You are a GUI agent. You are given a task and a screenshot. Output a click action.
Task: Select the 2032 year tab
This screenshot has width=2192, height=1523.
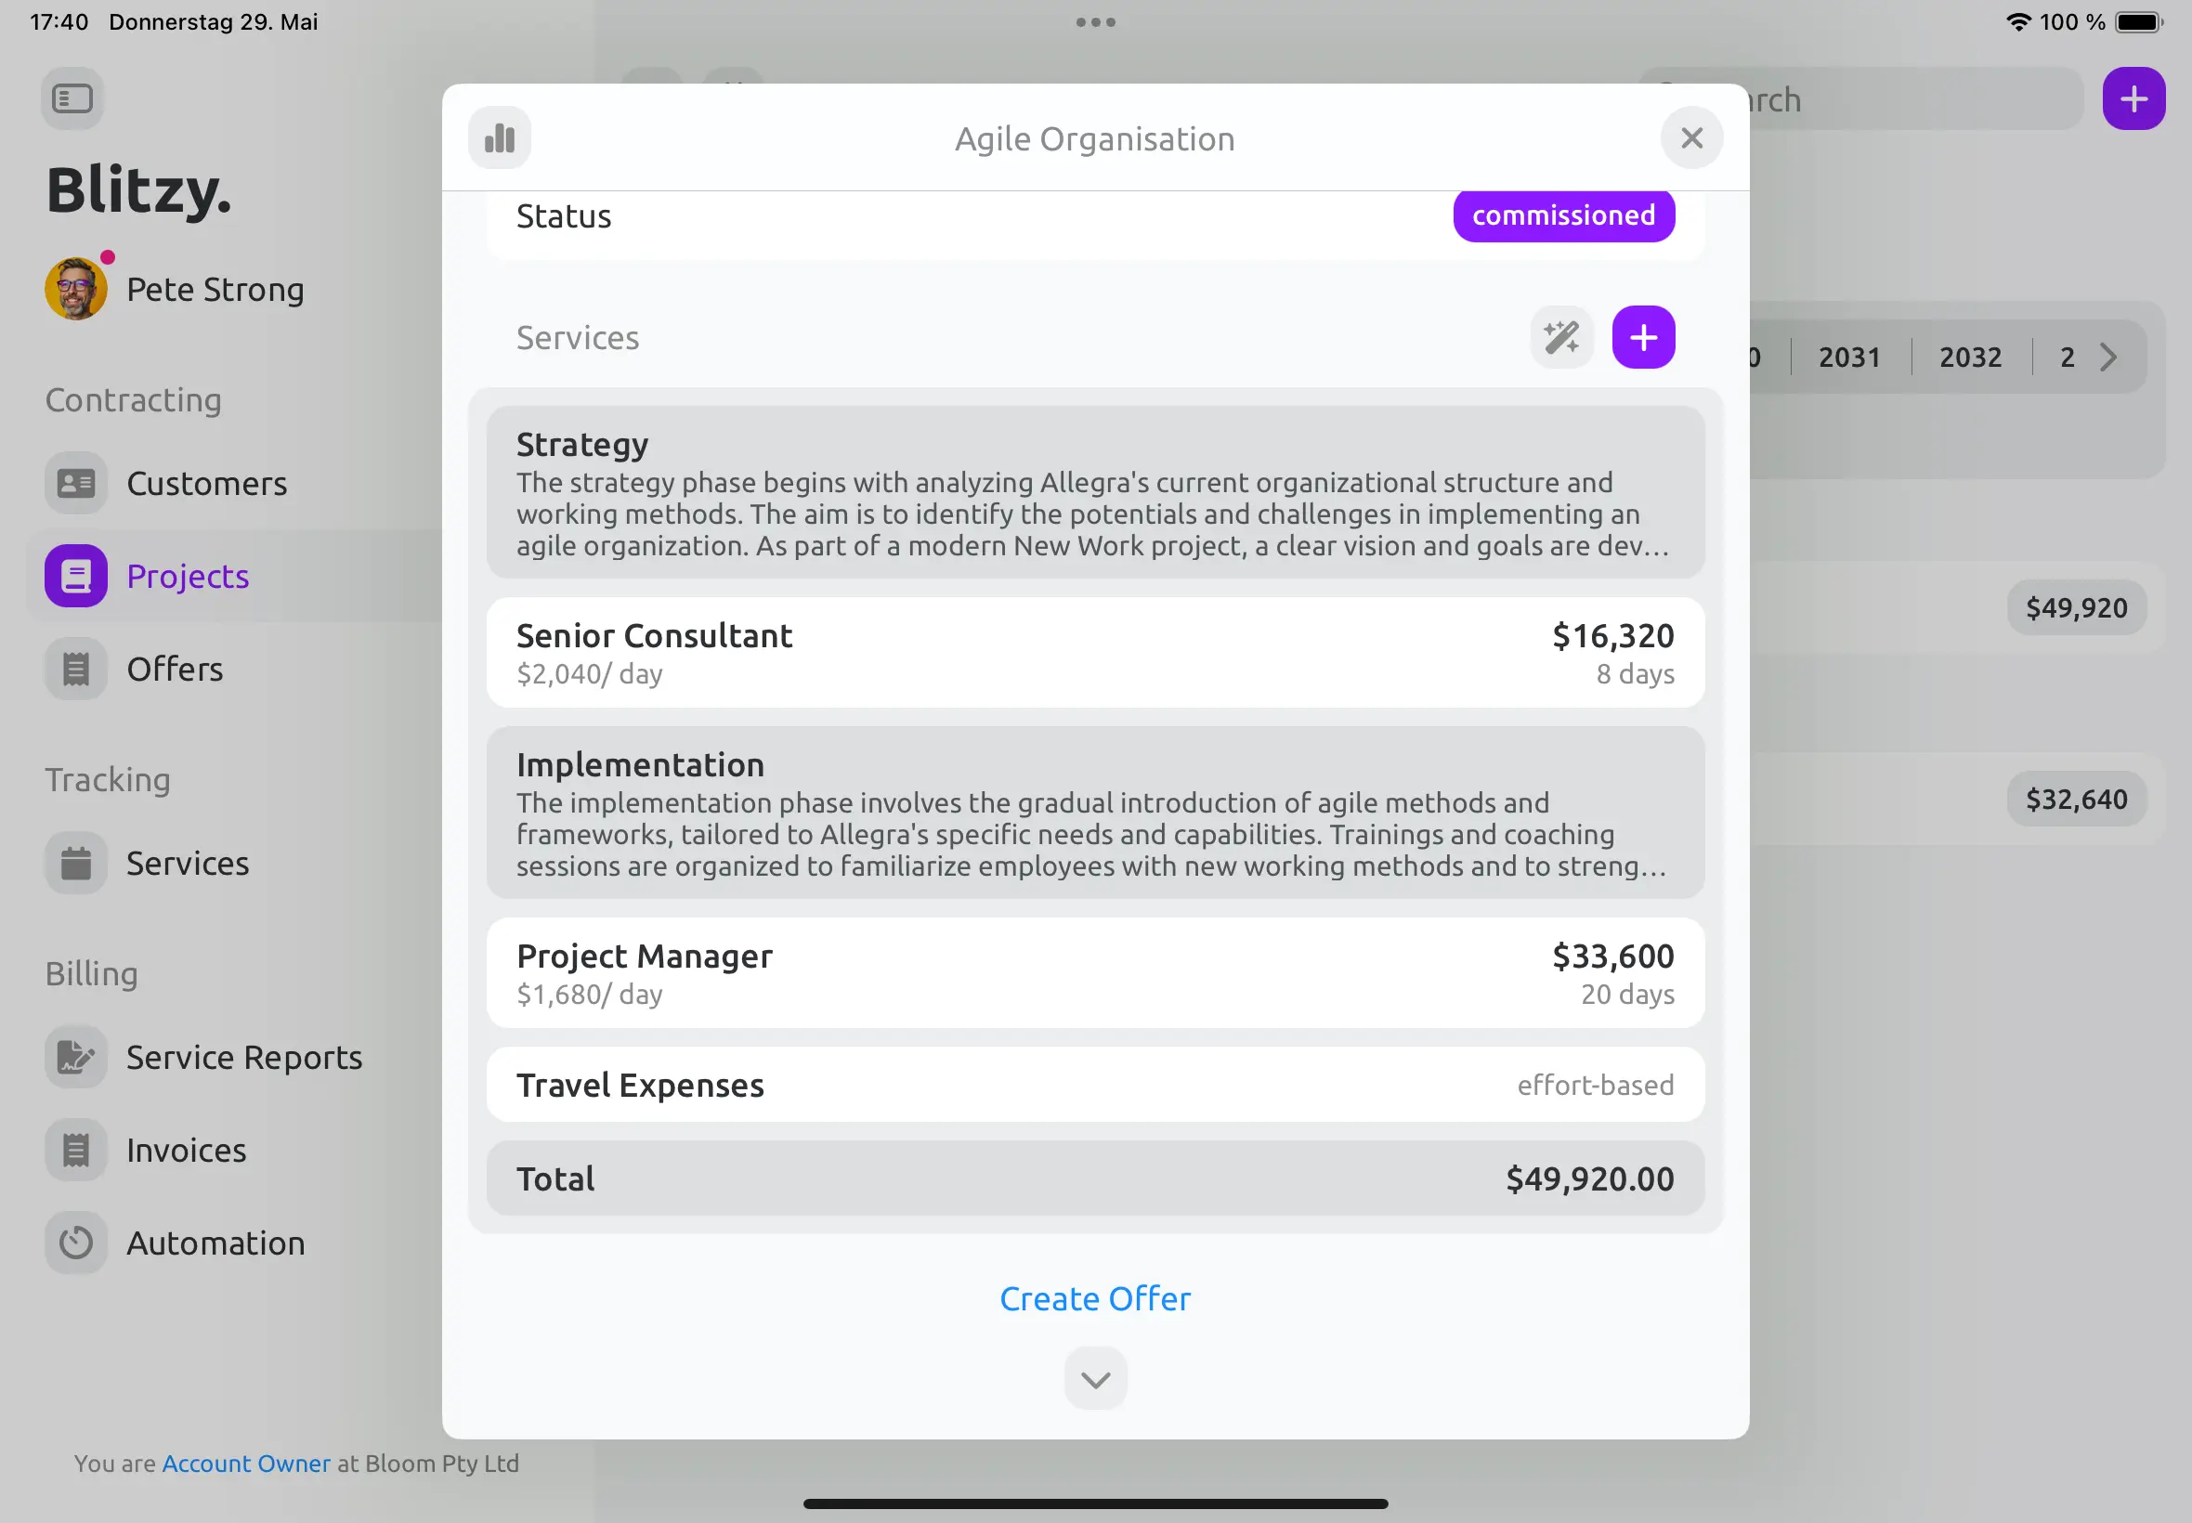coord(1970,358)
